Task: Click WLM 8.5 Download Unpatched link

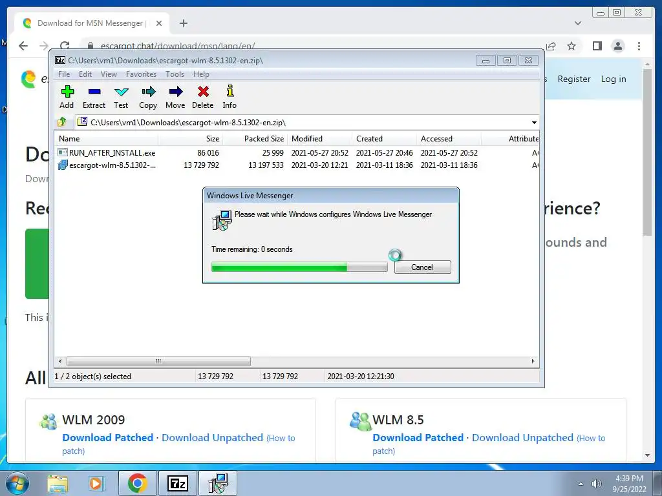Action: [x=522, y=438]
